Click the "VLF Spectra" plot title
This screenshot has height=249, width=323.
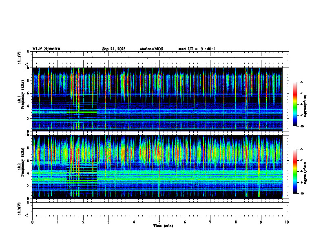(x=46, y=49)
